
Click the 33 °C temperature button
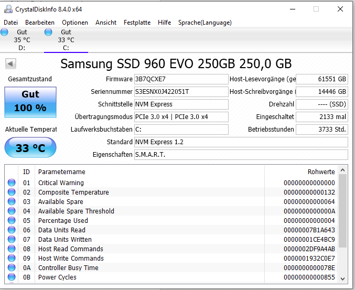(x=30, y=147)
